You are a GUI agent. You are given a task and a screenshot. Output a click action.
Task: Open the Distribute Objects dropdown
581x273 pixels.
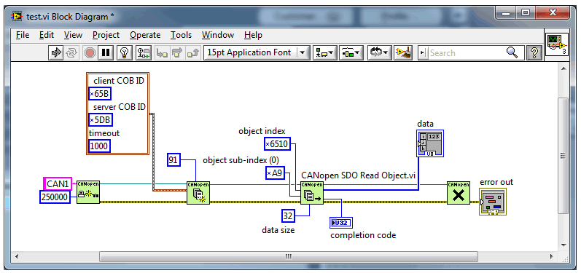click(x=351, y=53)
